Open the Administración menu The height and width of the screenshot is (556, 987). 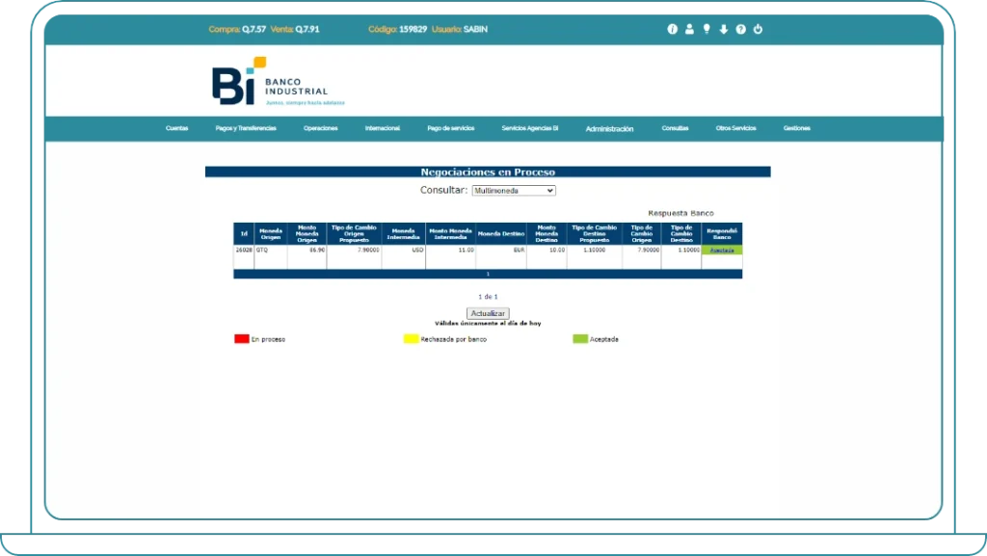[x=609, y=128]
